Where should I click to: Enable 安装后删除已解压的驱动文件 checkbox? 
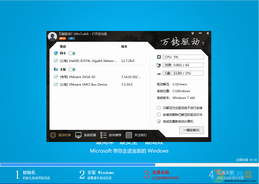point(159,115)
